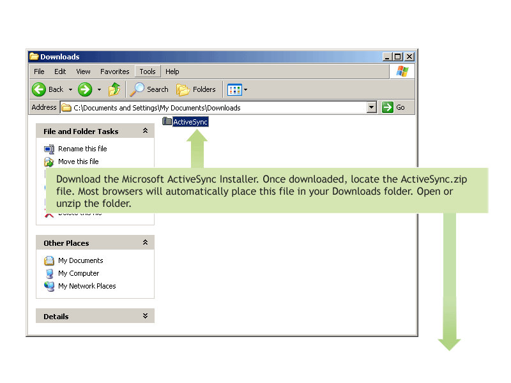
Task: Open the Help menu
Action: click(172, 71)
